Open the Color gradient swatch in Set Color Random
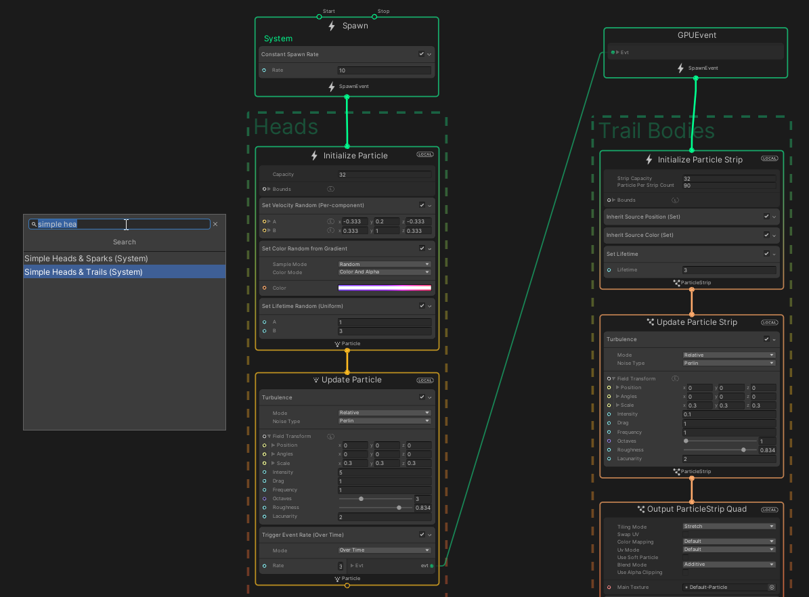809x597 pixels. pos(385,287)
